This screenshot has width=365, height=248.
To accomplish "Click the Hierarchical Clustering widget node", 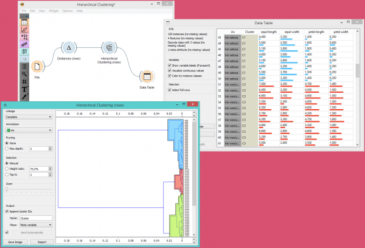I will 109,48.
